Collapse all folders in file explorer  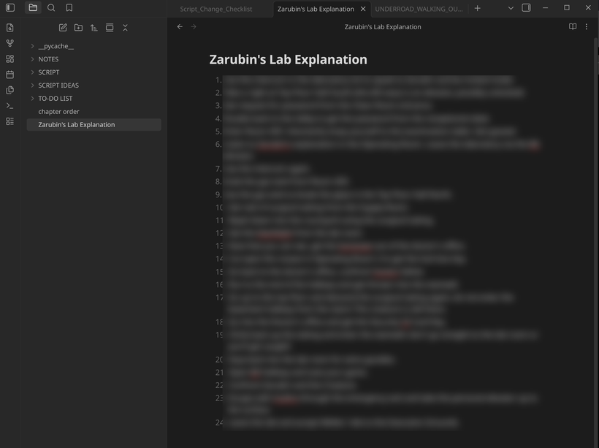126,28
